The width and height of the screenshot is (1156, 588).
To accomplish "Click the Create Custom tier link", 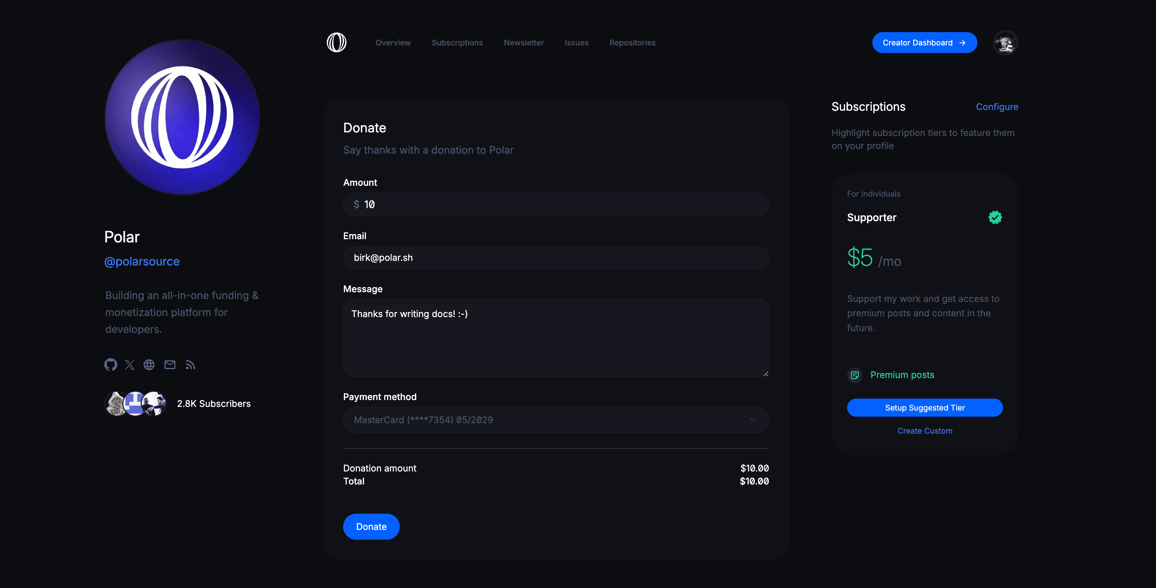I will (x=925, y=430).
